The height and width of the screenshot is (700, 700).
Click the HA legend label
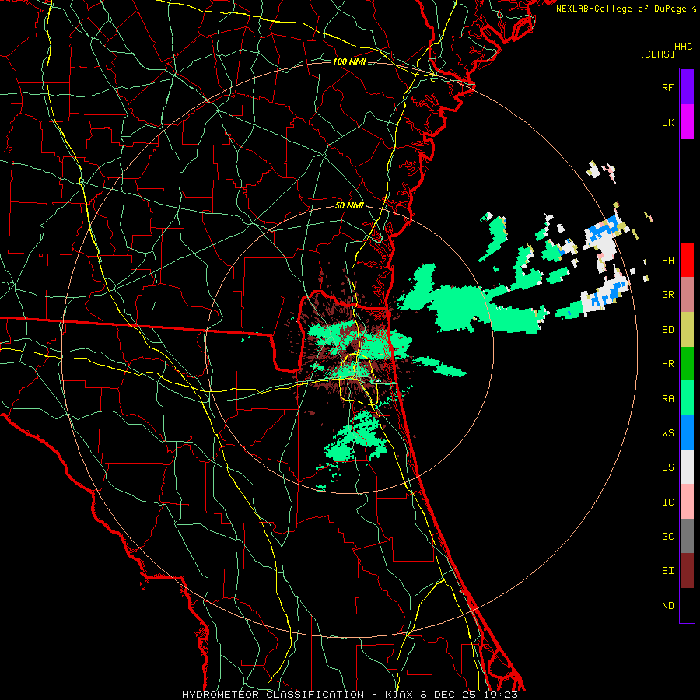click(x=667, y=261)
